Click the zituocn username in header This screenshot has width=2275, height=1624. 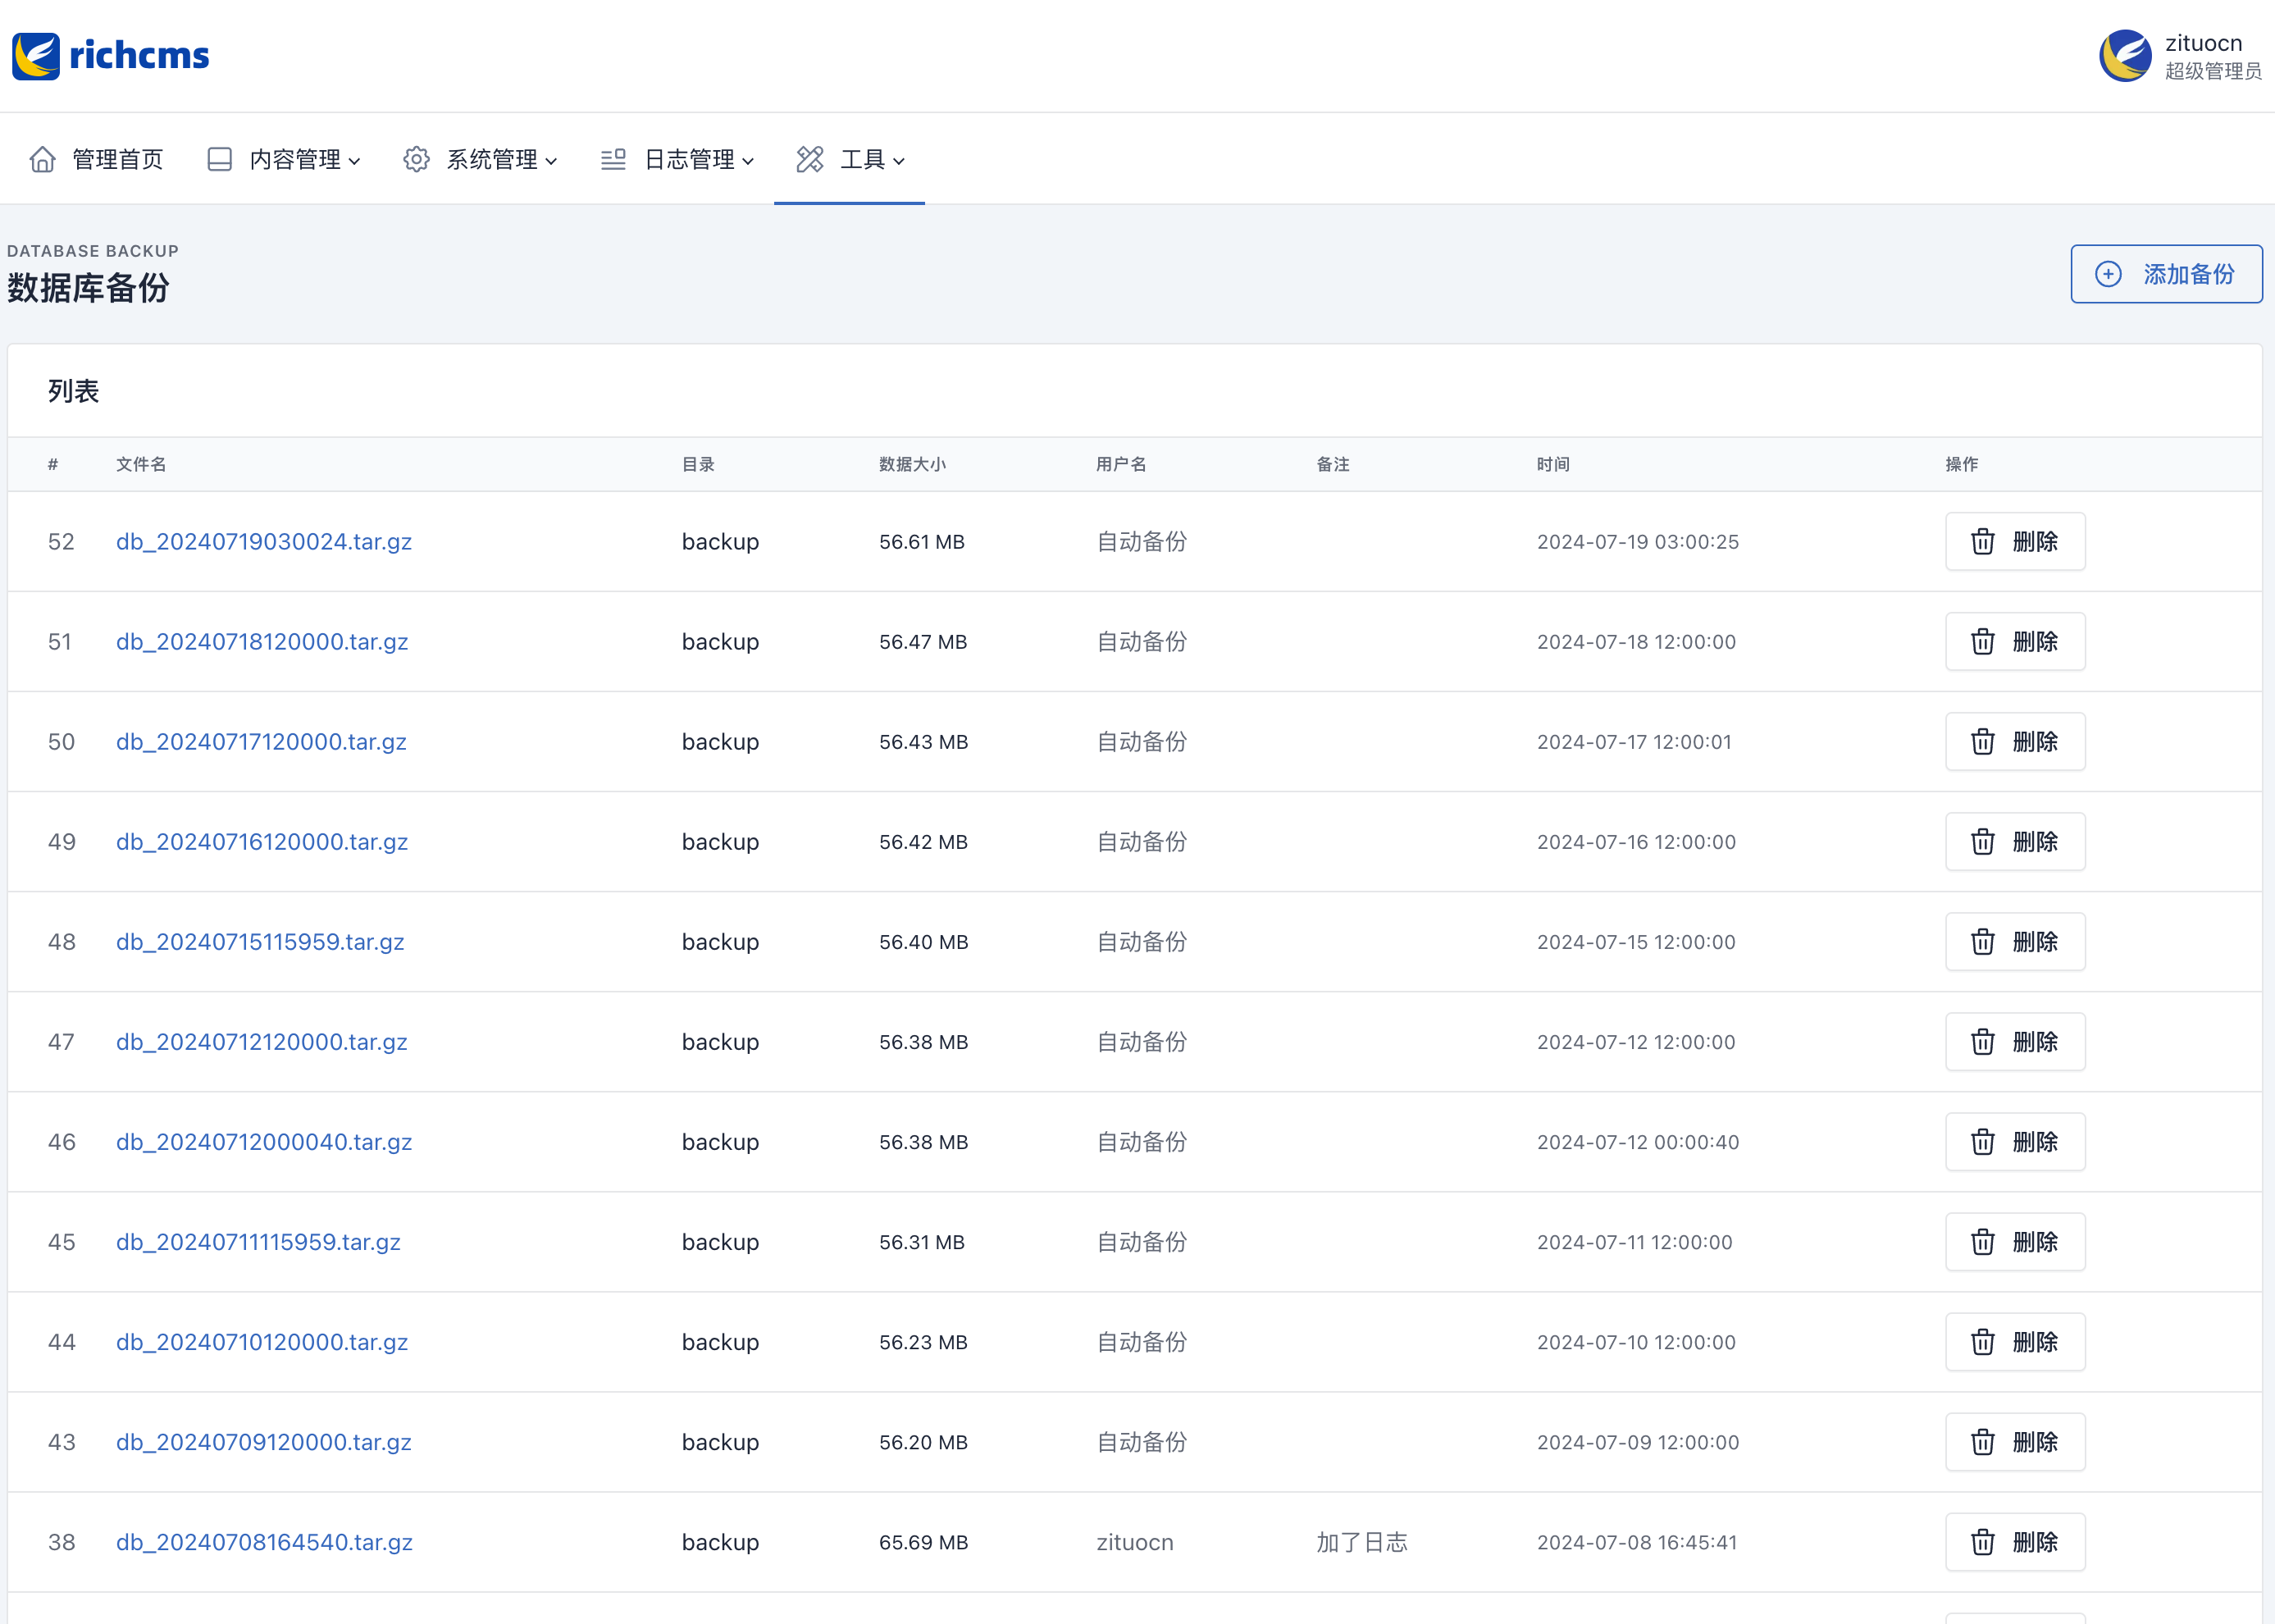click(x=2203, y=43)
